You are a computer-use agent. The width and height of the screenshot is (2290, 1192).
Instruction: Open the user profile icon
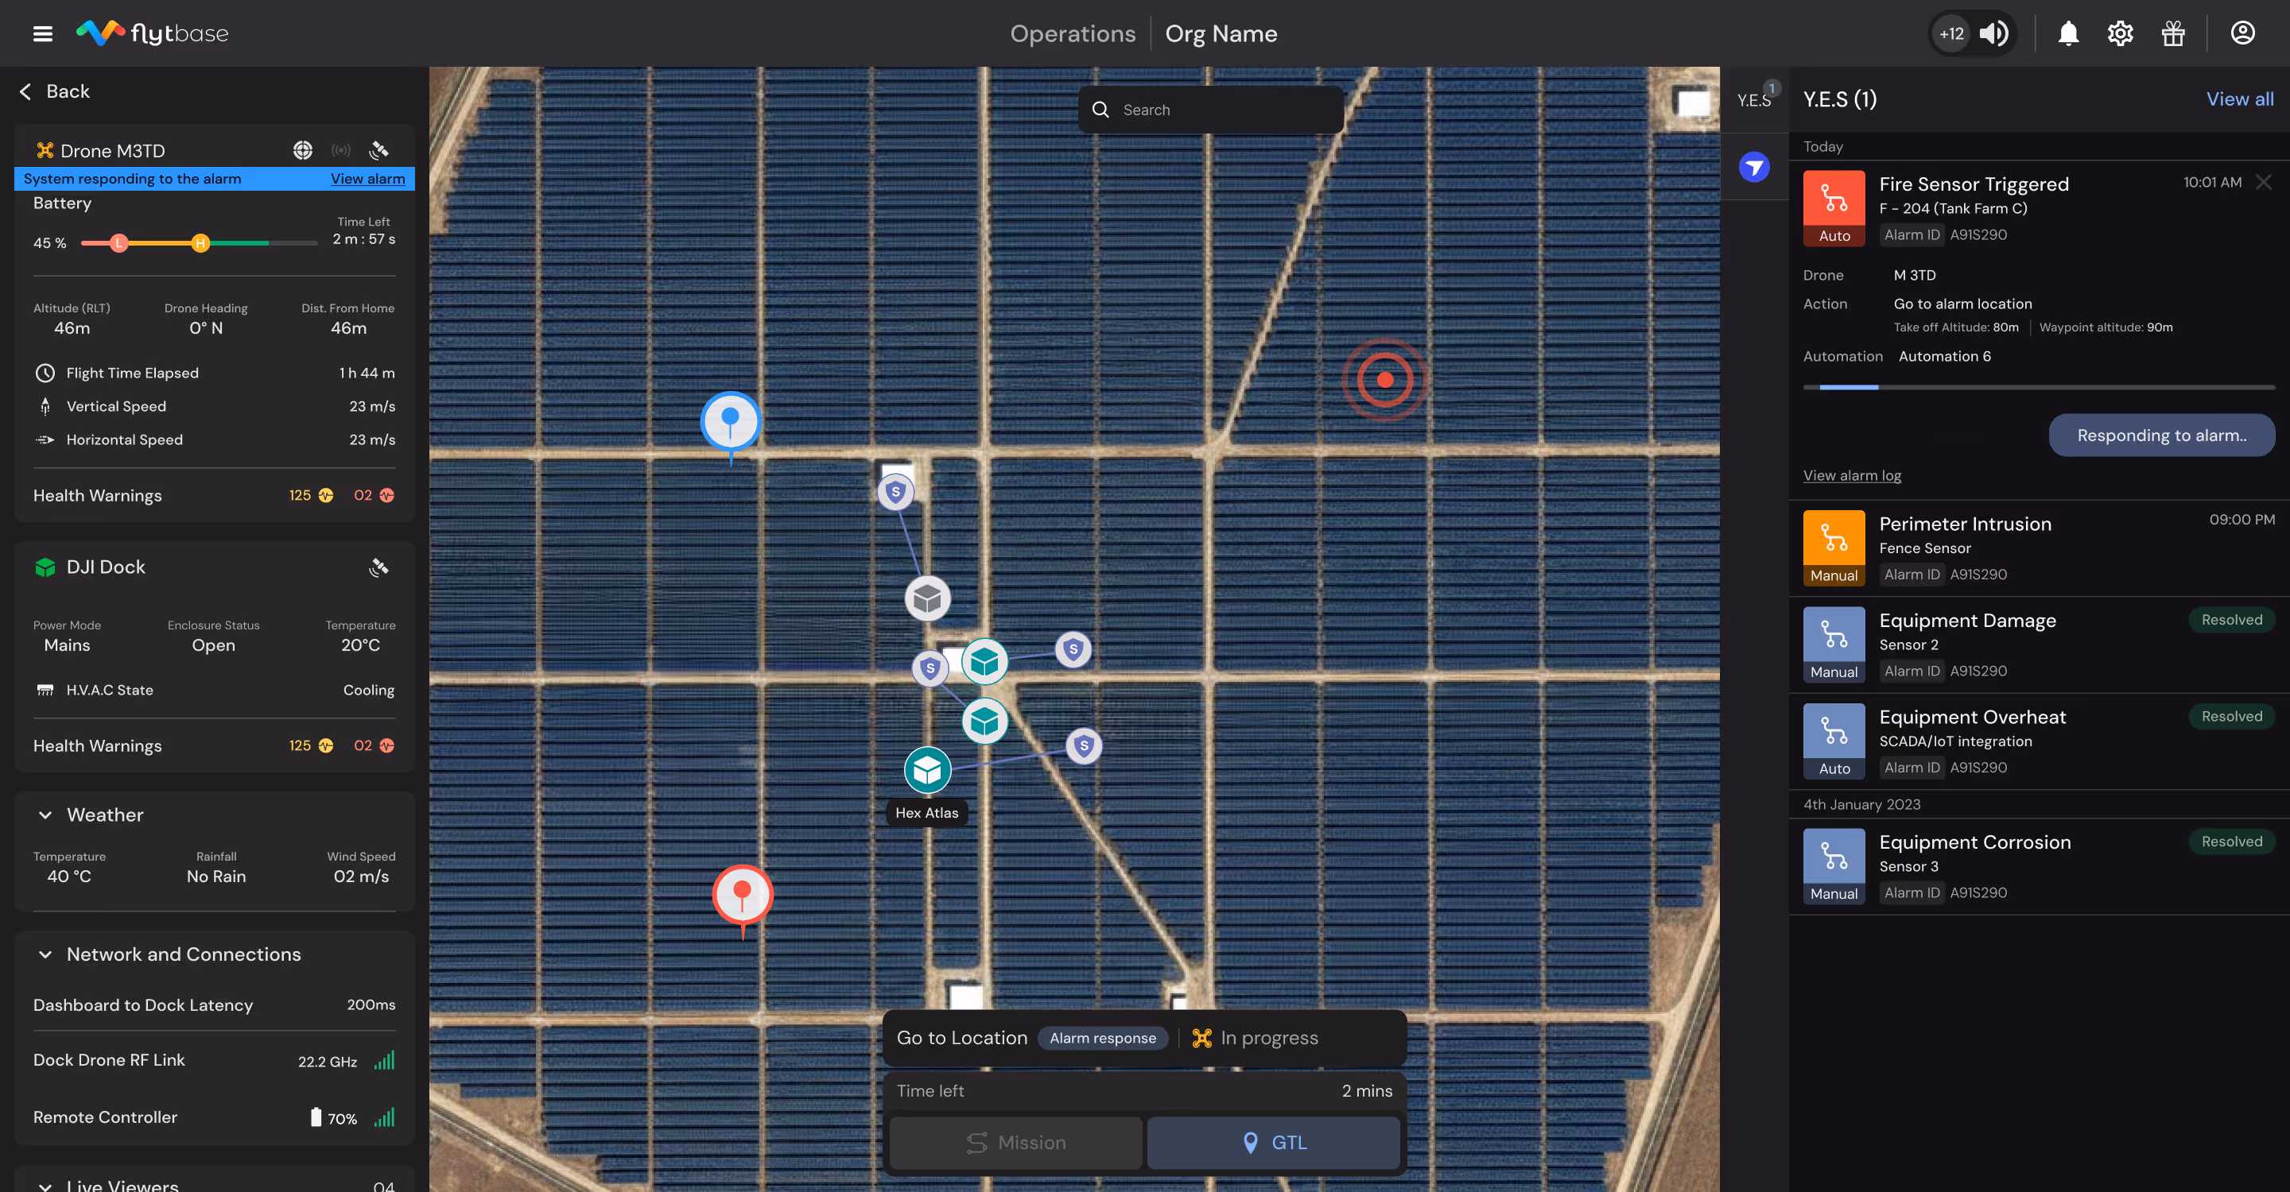coord(2242,33)
